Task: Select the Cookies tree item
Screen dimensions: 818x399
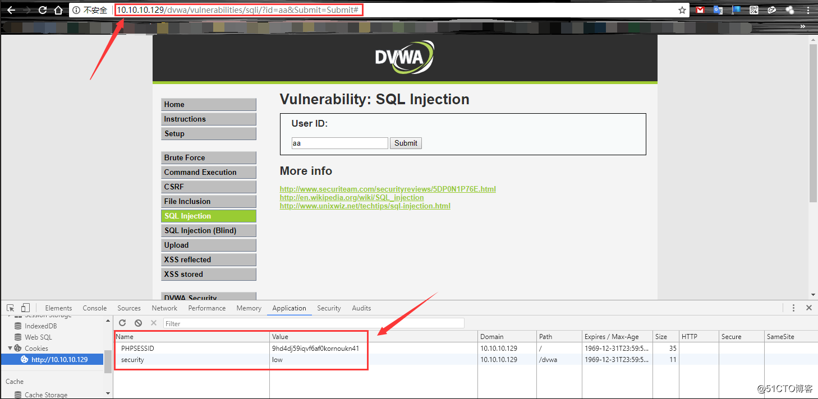Action: pos(36,349)
